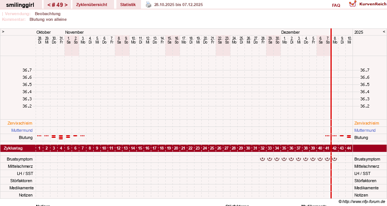Click the left Notizen row label

click(26, 195)
